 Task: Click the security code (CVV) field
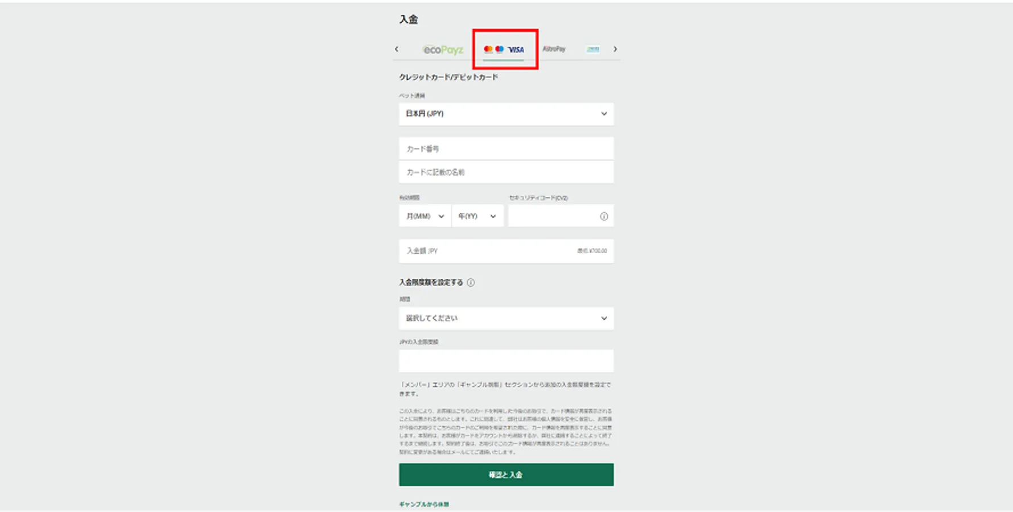point(561,216)
